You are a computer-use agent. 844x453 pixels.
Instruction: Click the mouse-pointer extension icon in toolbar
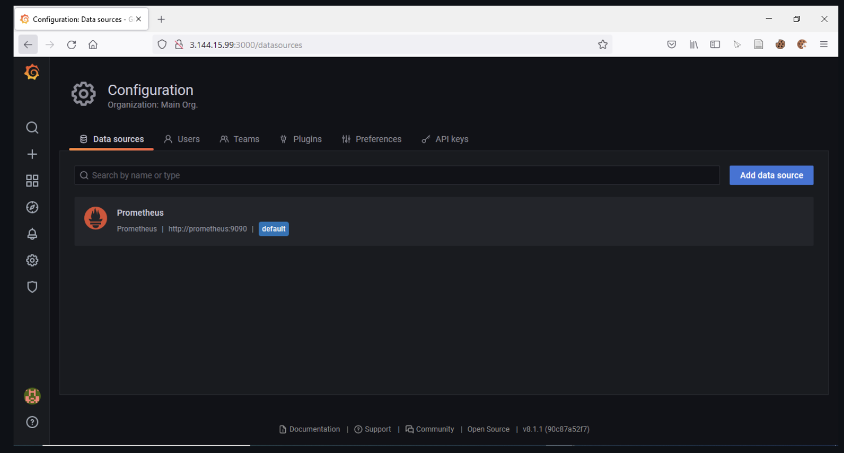737,44
